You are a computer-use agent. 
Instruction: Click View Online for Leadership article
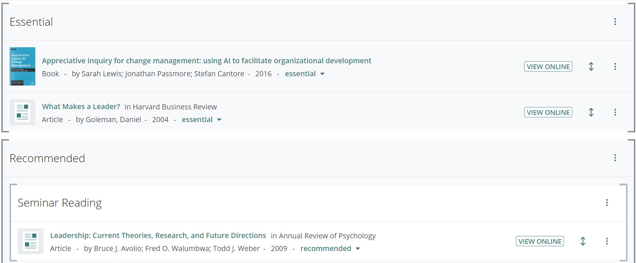tap(540, 241)
